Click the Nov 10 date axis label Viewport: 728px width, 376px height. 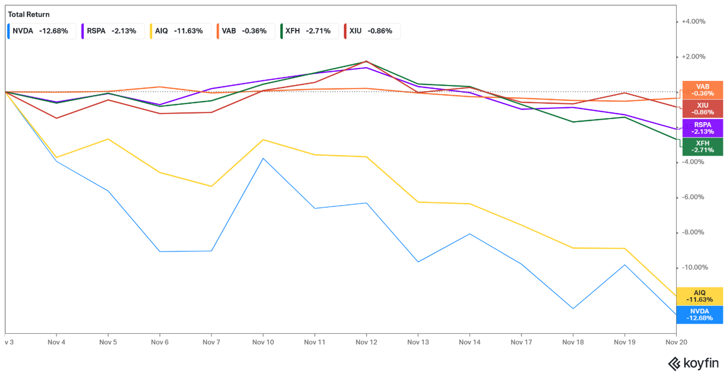click(x=263, y=342)
